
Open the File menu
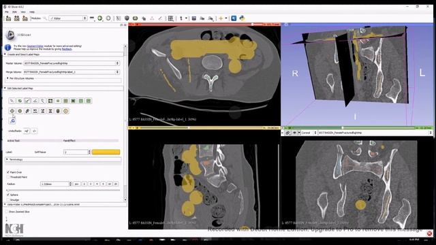coord(6,12)
